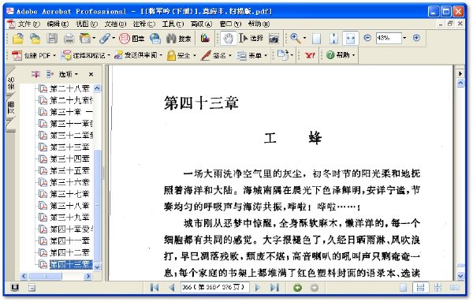Image resolution: width=473 pixels, height=302 pixels.
Task: Open the 编辑 menu
Action: pyautogui.click(x=58, y=24)
